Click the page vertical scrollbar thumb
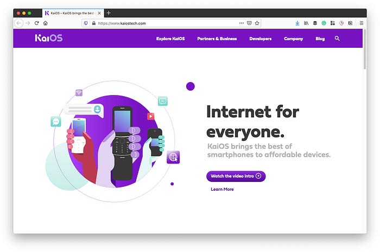The height and width of the screenshot is (252, 380). [364, 49]
